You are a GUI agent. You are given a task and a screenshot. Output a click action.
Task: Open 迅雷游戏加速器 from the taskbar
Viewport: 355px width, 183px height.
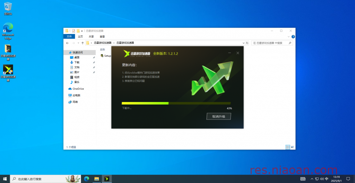[x=107, y=179]
